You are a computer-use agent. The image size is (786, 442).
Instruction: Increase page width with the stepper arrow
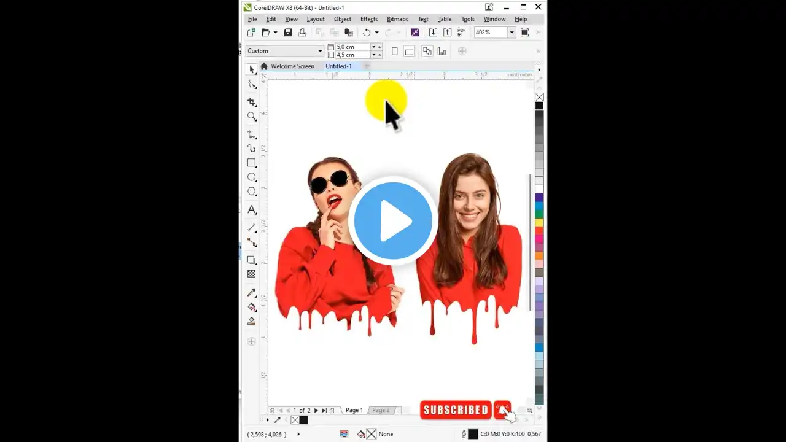(379, 47)
